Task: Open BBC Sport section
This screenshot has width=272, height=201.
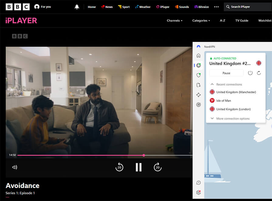Action: [x=124, y=7]
